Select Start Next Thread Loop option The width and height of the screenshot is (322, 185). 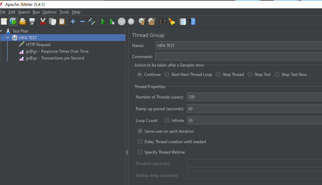point(167,74)
